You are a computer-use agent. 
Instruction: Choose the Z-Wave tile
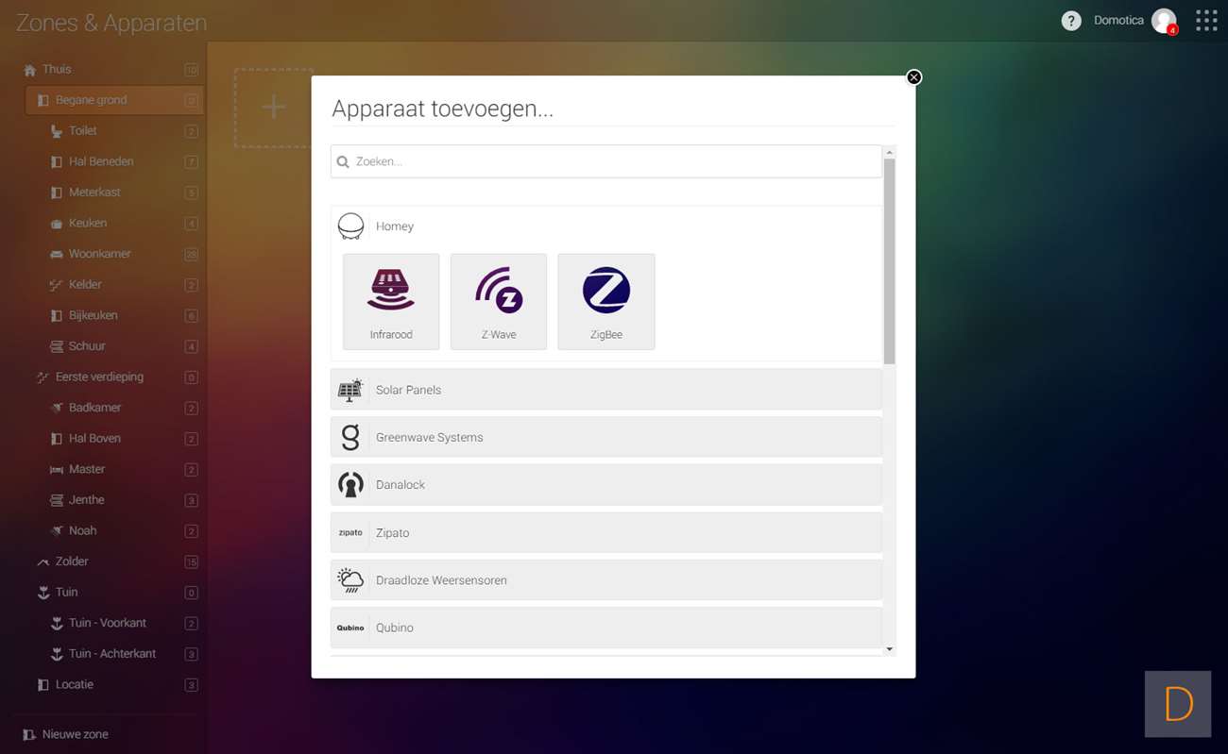tap(499, 302)
